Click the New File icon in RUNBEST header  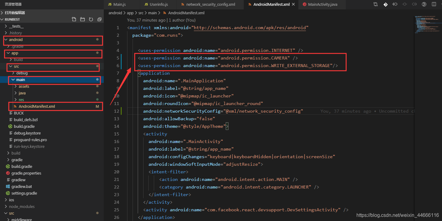click(74, 19)
